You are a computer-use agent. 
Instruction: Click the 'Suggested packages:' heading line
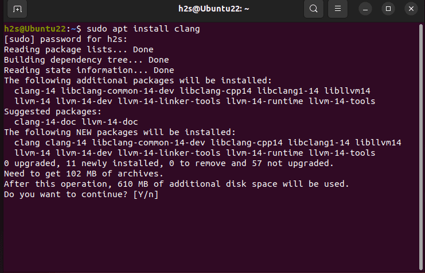[53, 111]
